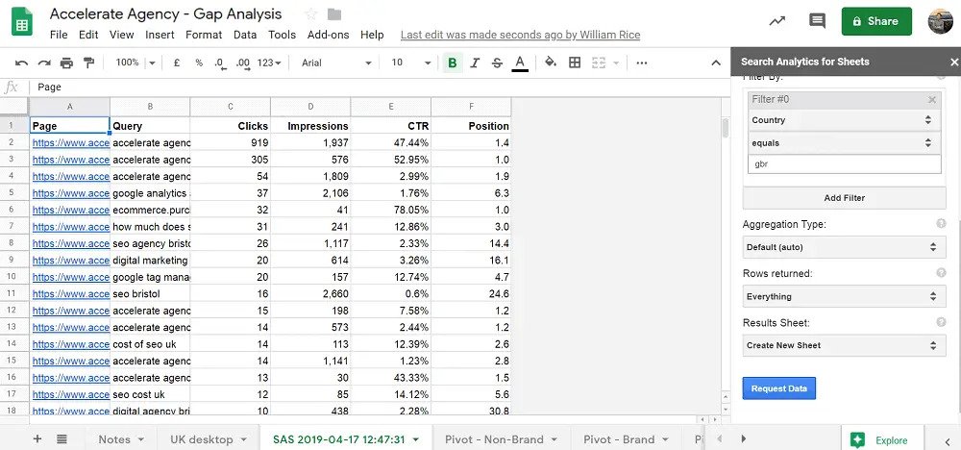The height and width of the screenshot is (450, 961).
Task: Select the Impressions header cell
Action: pyautogui.click(x=310, y=126)
